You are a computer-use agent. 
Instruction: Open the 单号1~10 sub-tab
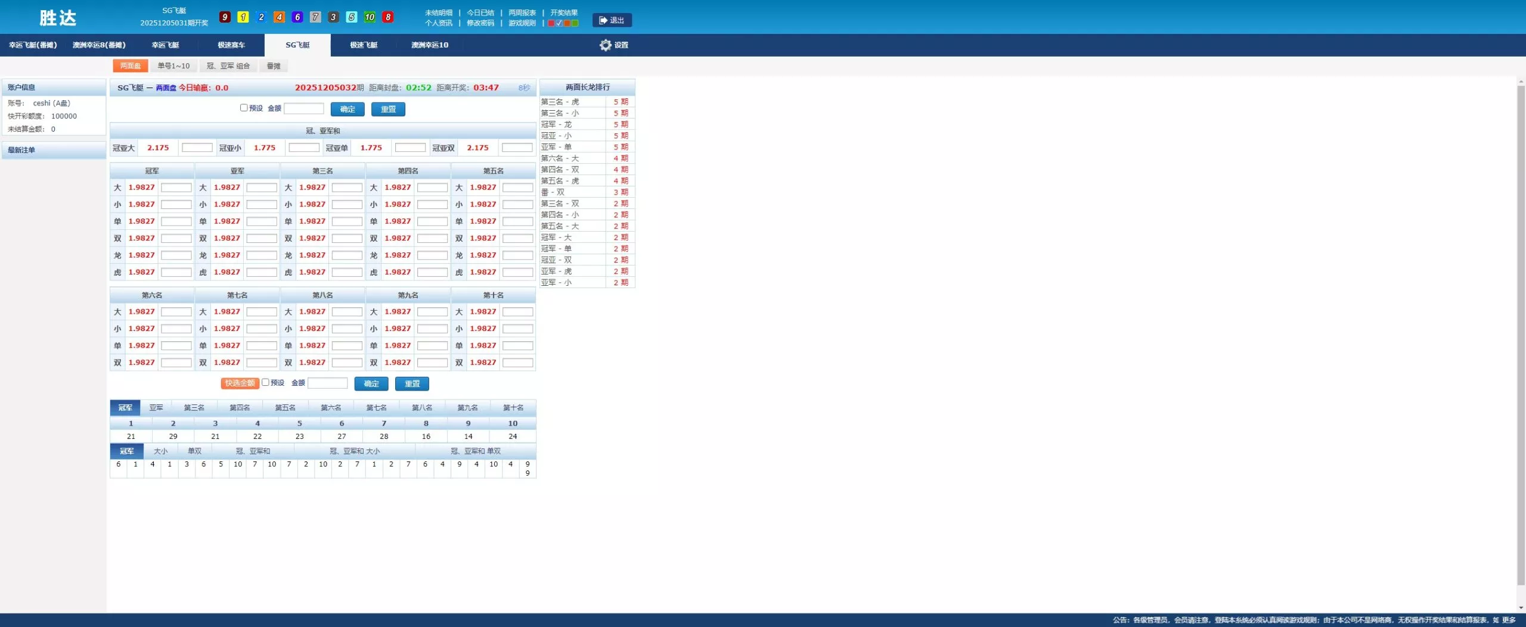click(x=173, y=66)
